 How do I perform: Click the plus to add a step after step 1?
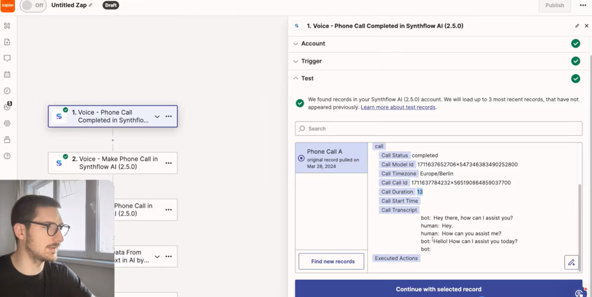click(x=113, y=140)
